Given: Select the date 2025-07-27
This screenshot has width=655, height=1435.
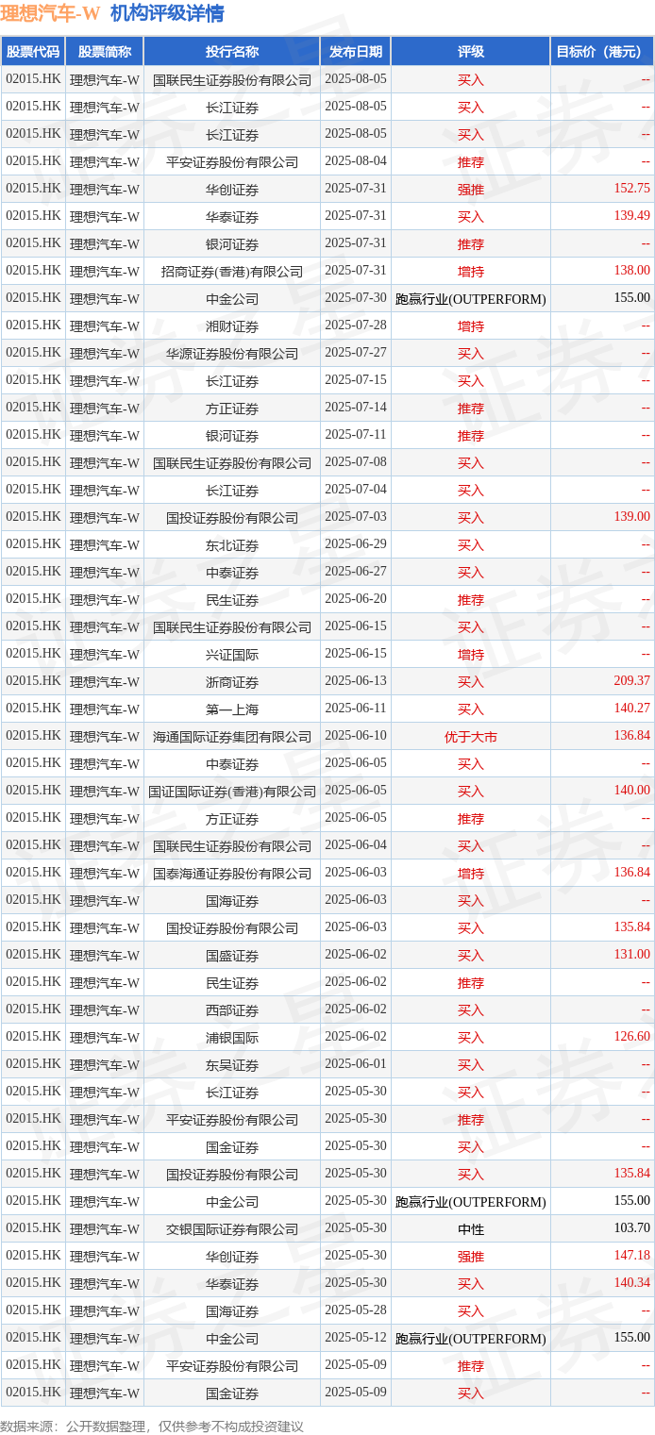Looking at the screenshot, I should click(x=356, y=353).
